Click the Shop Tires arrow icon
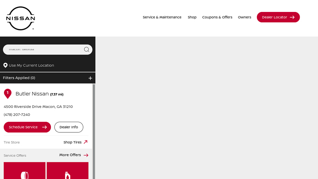The image size is (318, 179). [x=85, y=142]
